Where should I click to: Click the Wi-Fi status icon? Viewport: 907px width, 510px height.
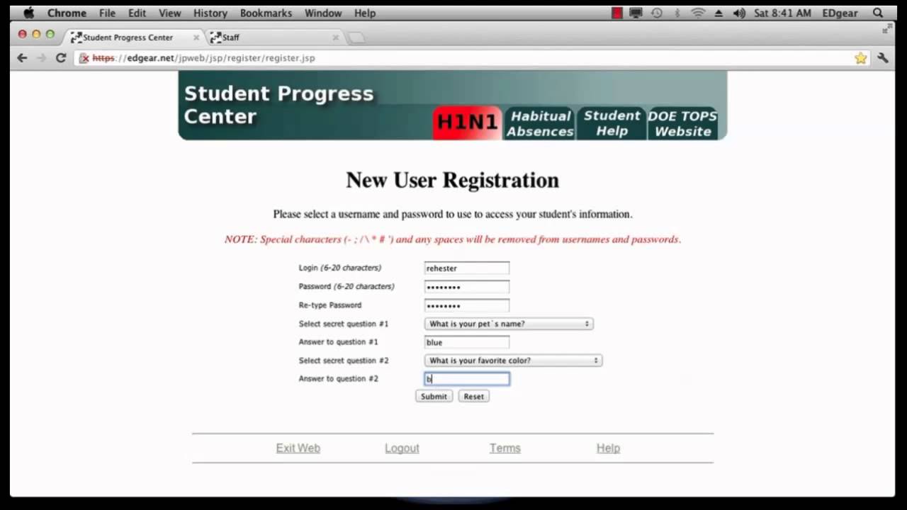(x=698, y=13)
